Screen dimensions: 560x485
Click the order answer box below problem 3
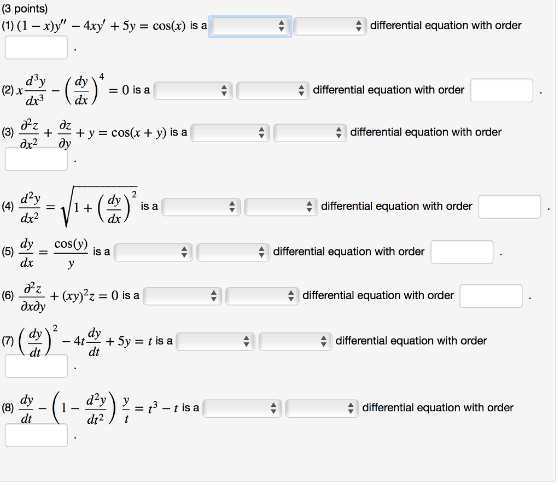(x=36, y=159)
